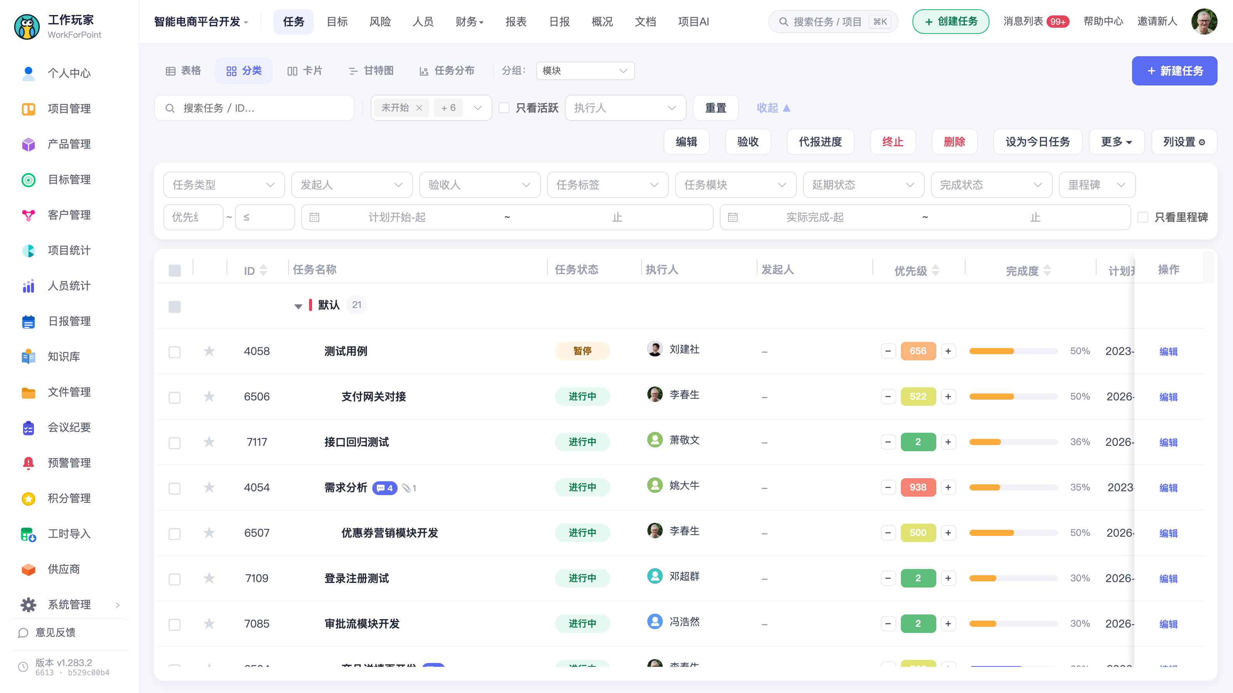This screenshot has height=693, width=1233.
Task: Open 意见反馈 chat icon
Action: coord(23,632)
